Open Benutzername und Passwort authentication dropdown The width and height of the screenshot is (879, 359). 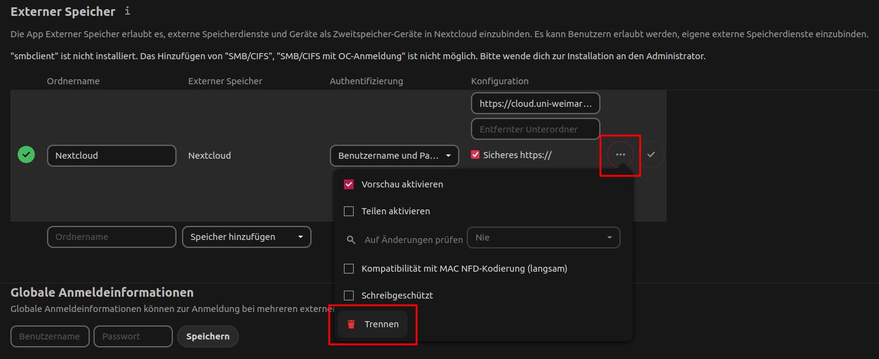394,156
